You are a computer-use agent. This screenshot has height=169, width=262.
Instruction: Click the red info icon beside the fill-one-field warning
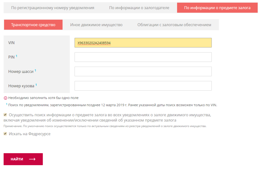coord(5,98)
